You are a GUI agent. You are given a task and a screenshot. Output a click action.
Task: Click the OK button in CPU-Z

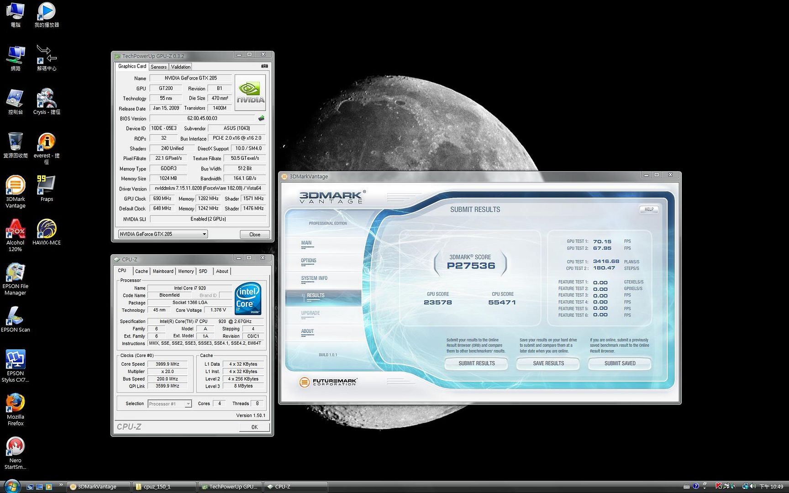click(x=254, y=427)
